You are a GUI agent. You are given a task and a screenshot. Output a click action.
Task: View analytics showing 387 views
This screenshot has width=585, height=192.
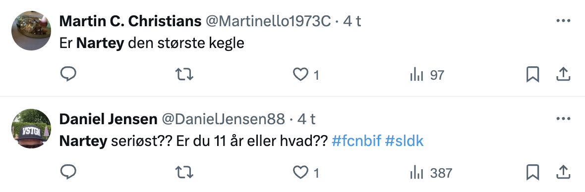coord(431,173)
